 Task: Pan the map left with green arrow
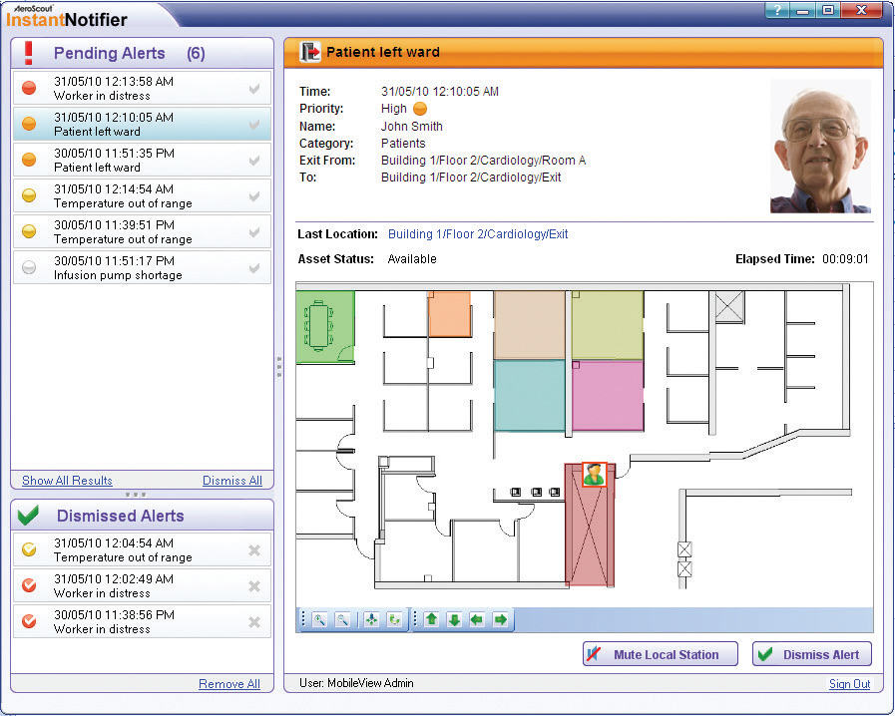477,620
